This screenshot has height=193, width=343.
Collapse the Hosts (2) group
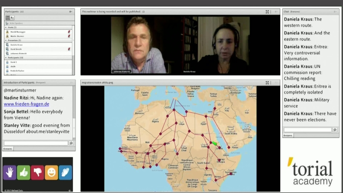point(6,27)
